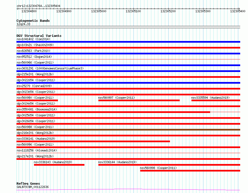Select red bar under nsv3336141

(93, 141)
